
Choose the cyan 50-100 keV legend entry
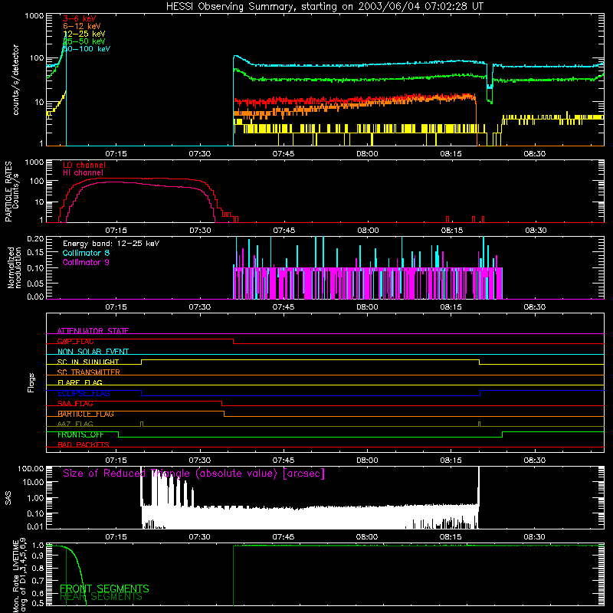(87, 49)
